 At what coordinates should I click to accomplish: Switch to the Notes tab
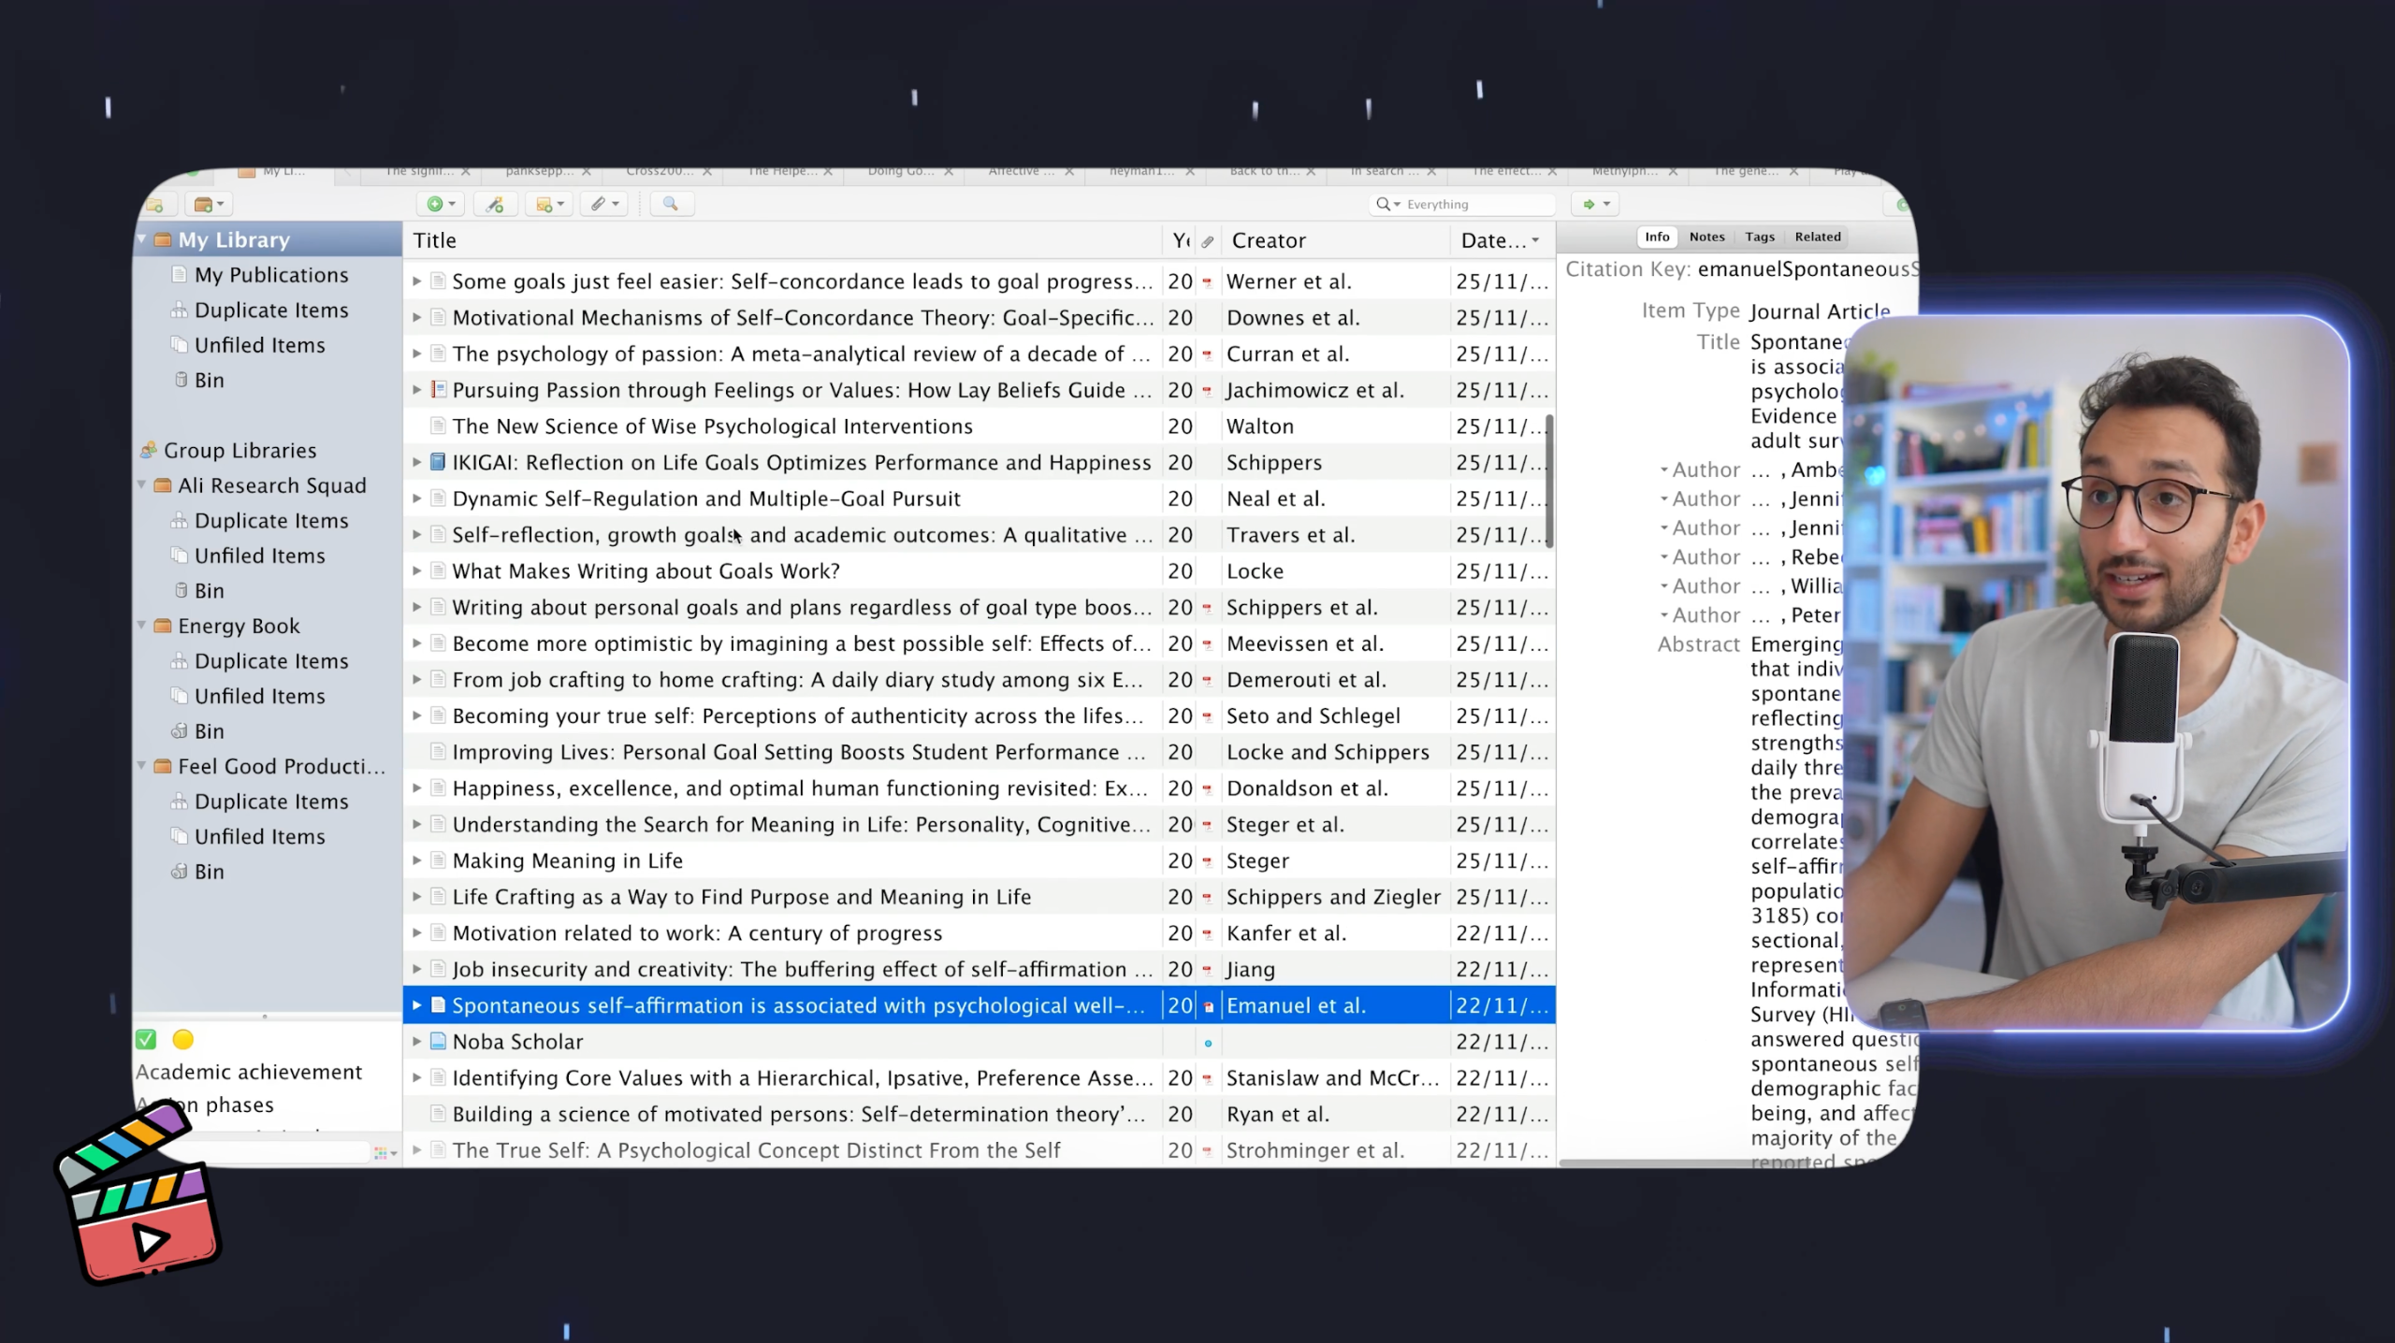1706,237
